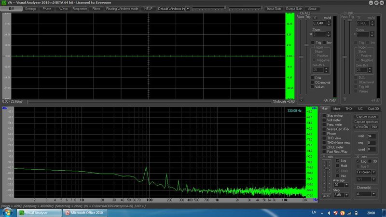The width and height of the screenshot is (386, 217).
Task: Open the Fit screen dropdown
Action: tap(373, 172)
